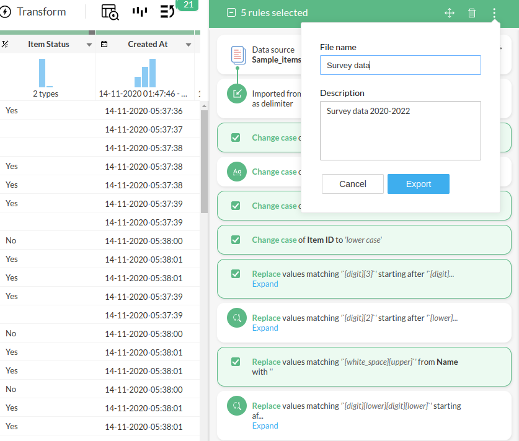Open the three-dot more options menu
The height and width of the screenshot is (441, 519).
click(494, 13)
